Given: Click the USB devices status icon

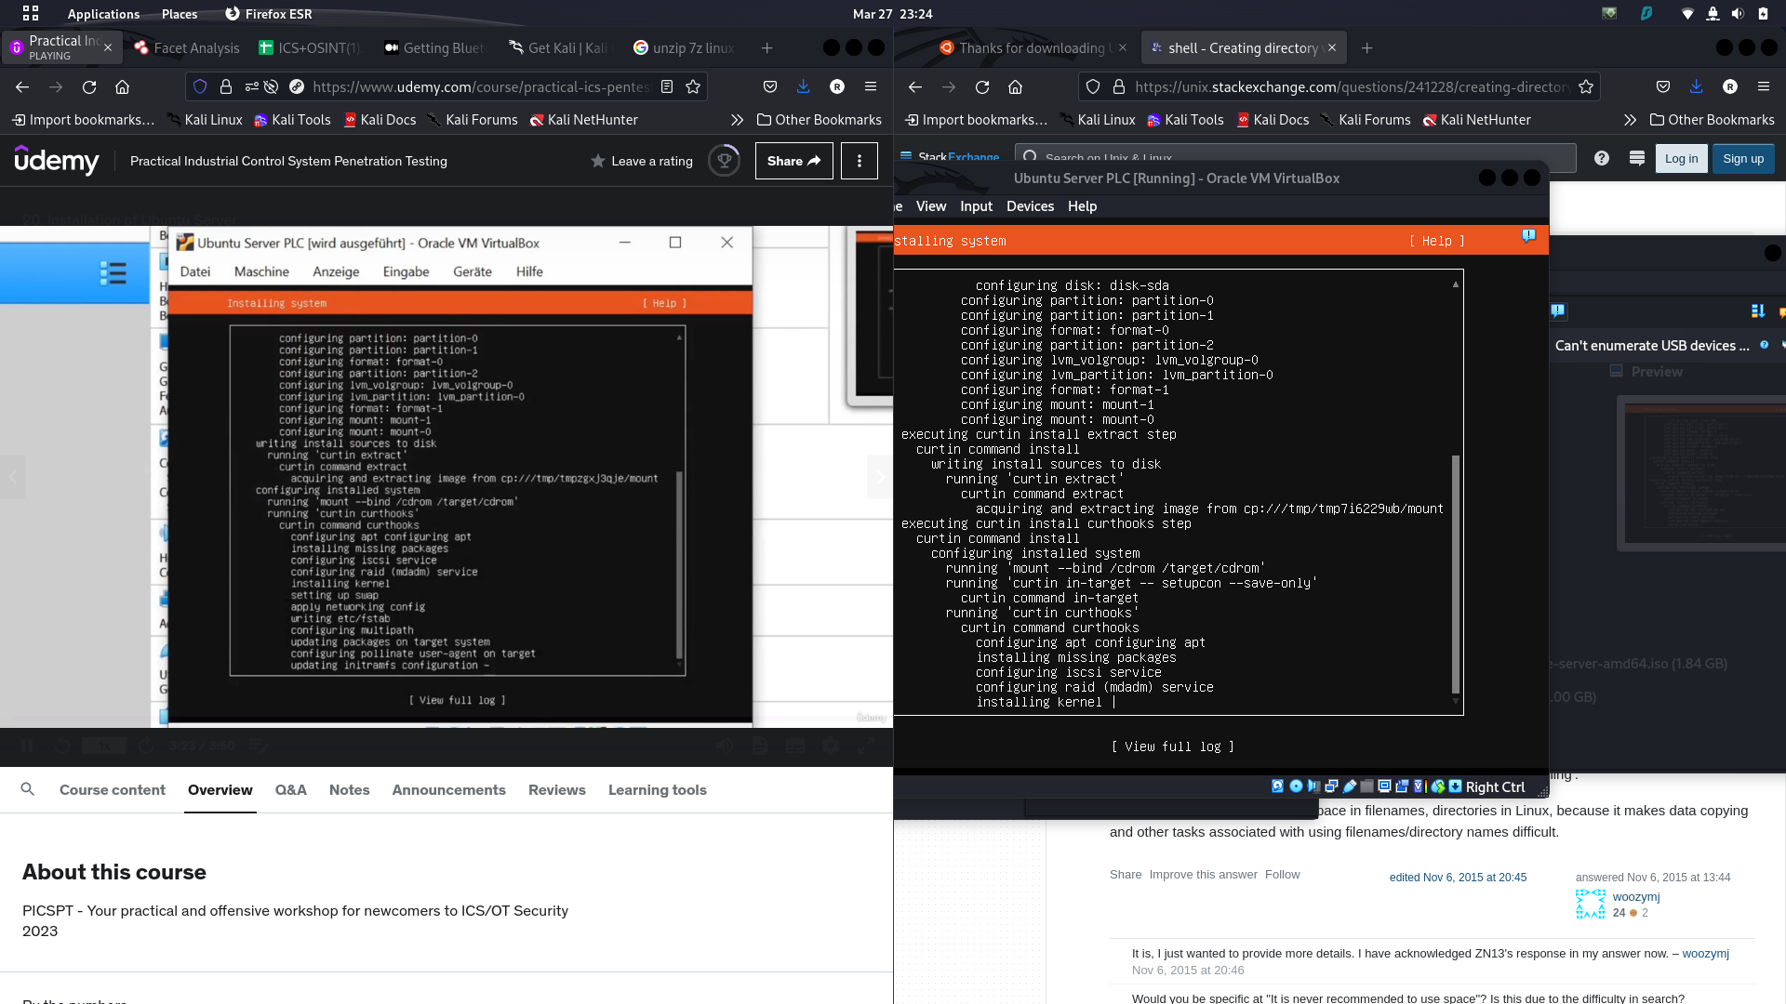Looking at the screenshot, I should 1350,786.
